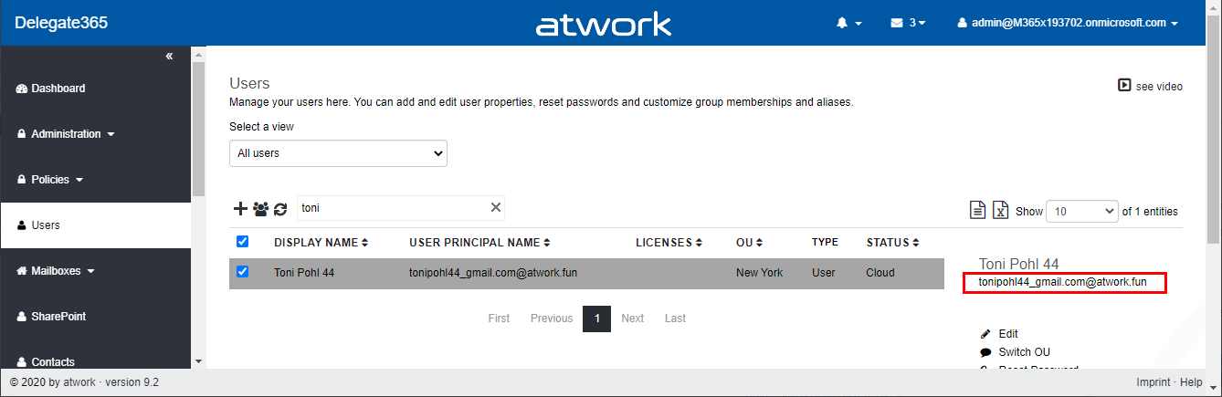Expand the admin account menu
This screenshot has width=1222, height=397.
click(1068, 23)
